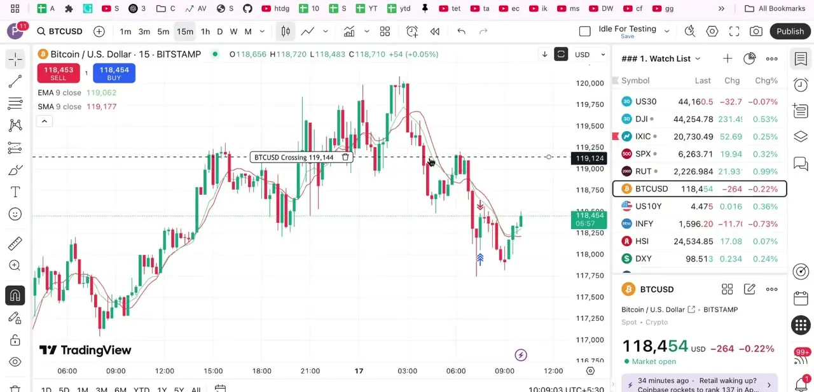
Task: Activate the zoom in tool
Action: (15, 265)
